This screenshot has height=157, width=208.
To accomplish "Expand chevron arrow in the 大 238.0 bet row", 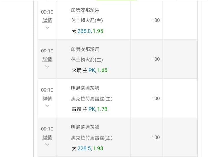I will (47, 28).
